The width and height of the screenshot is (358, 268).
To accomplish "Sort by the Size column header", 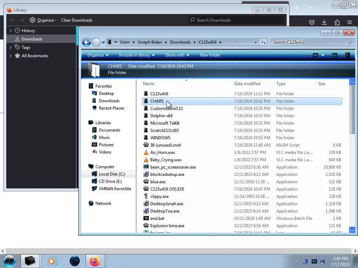I will [x=322, y=84].
